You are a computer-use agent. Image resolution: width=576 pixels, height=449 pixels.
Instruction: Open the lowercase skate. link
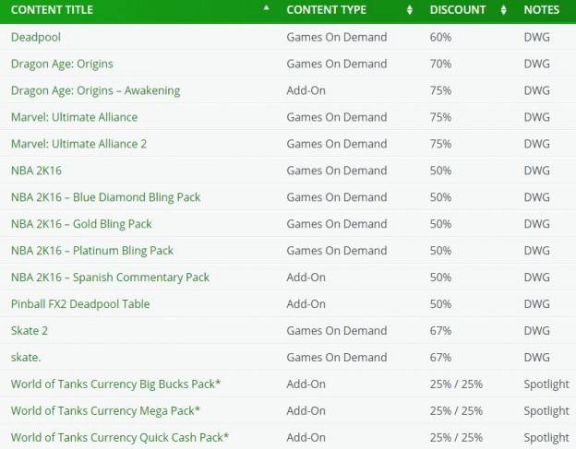pos(26,358)
